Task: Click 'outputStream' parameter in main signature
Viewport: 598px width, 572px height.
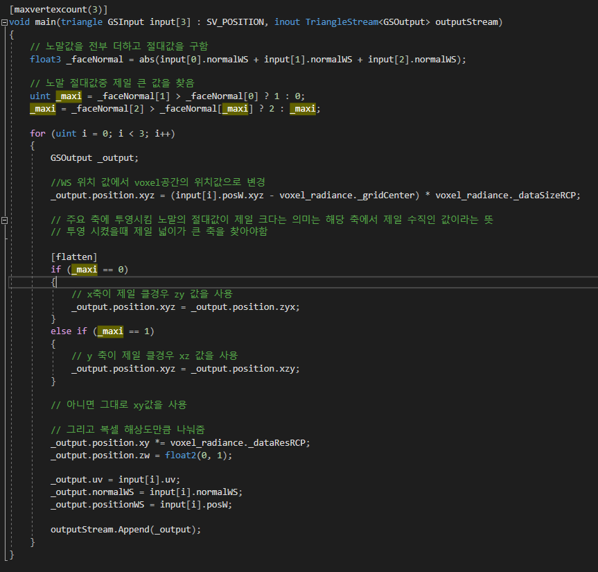Action: click(x=466, y=22)
